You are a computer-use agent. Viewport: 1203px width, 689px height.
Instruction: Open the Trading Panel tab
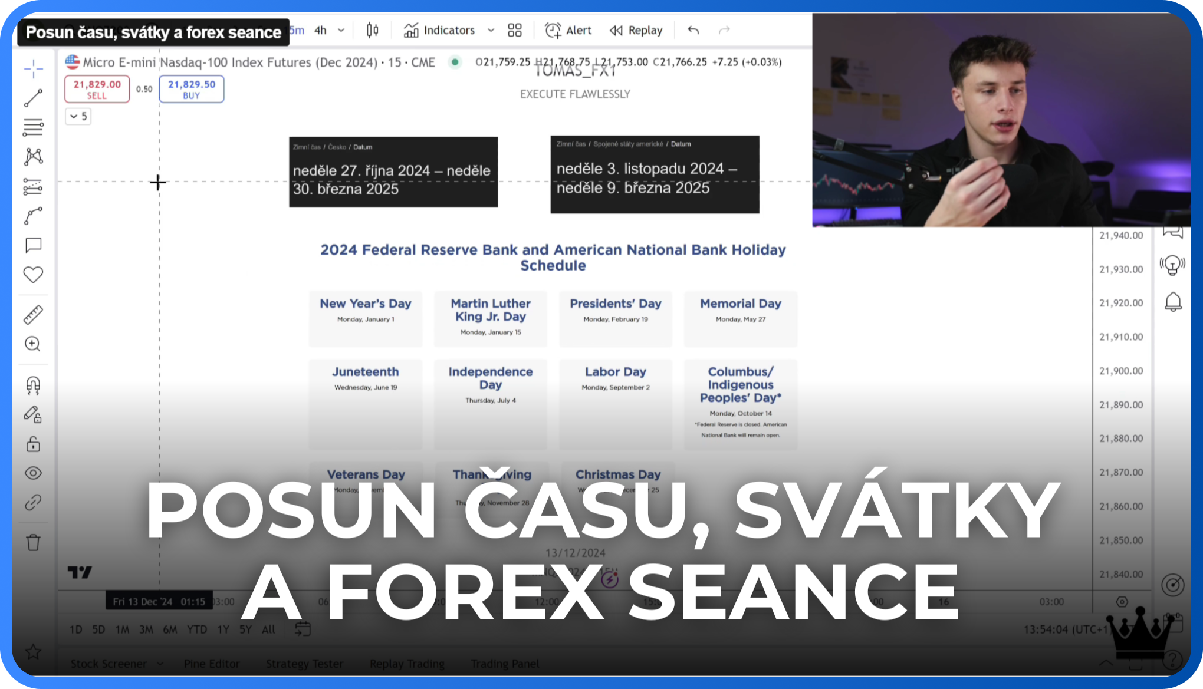tap(505, 664)
